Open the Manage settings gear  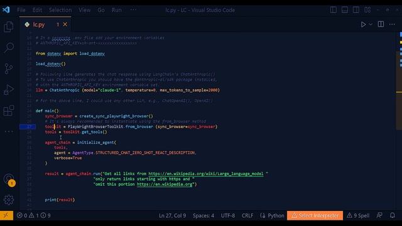[9, 200]
